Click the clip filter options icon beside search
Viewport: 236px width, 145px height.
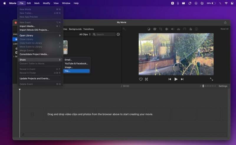[x=118, y=34]
